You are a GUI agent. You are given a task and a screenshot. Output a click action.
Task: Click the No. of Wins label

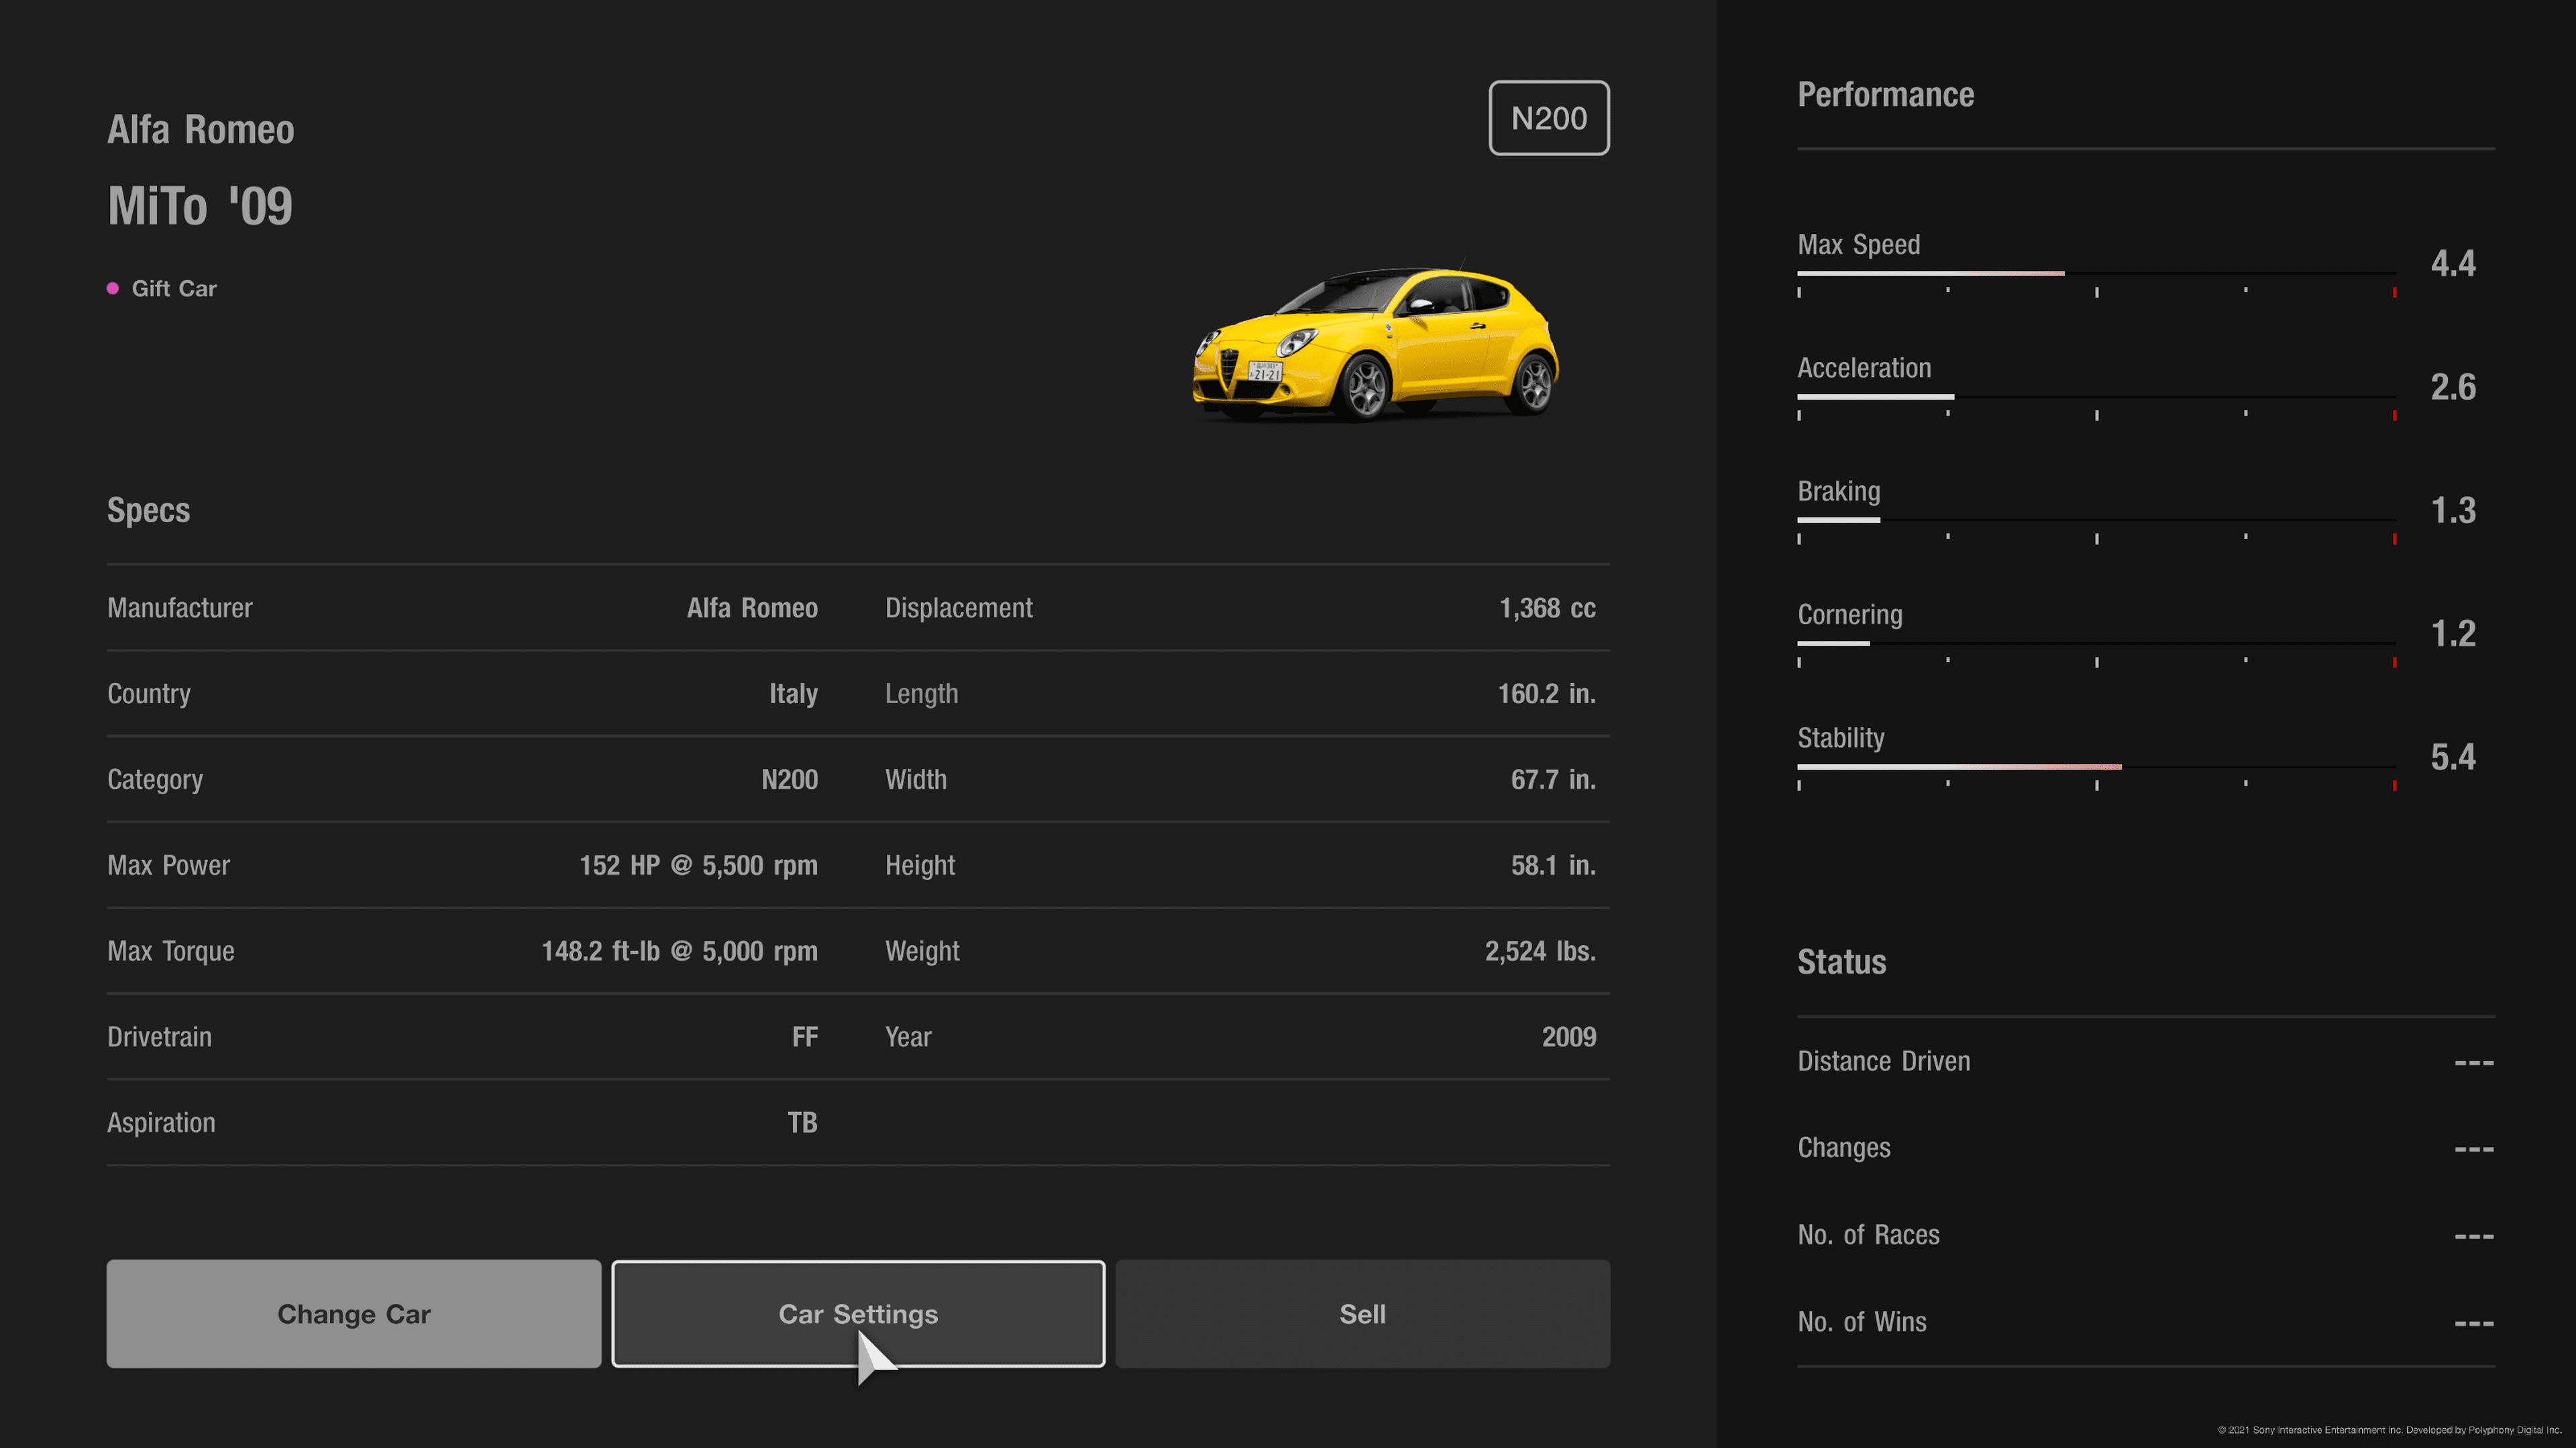[x=1862, y=1322]
